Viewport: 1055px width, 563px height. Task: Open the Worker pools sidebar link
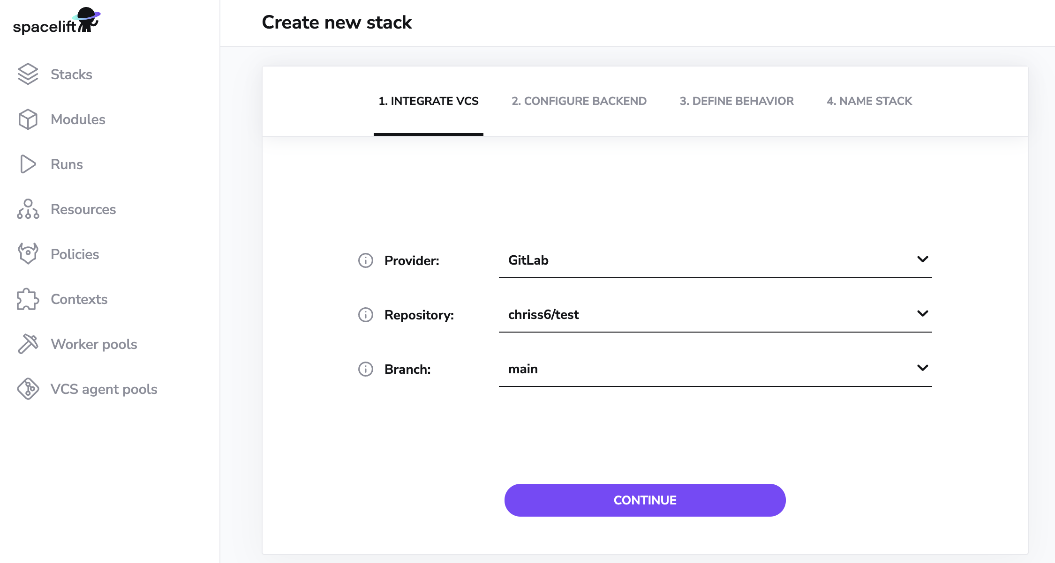pos(94,344)
